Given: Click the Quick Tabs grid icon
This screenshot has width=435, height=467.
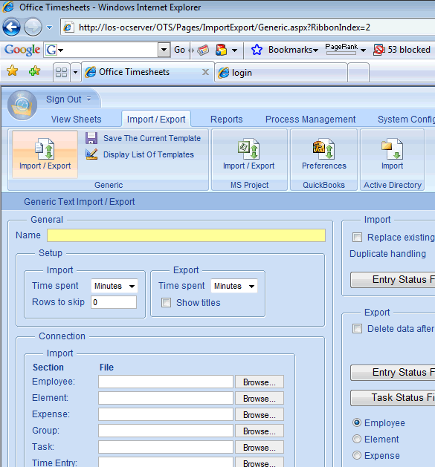Looking at the screenshot, I should (62, 72).
